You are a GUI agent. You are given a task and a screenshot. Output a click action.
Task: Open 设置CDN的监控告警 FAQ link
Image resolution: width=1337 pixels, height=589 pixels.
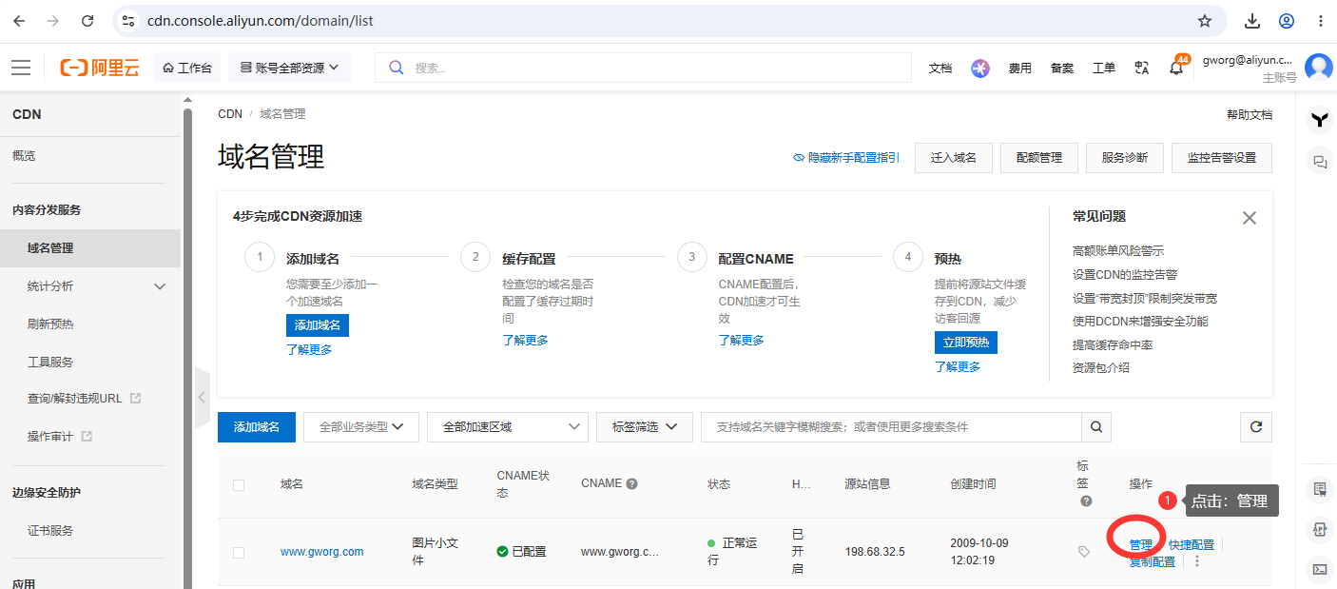click(1125, 275)
